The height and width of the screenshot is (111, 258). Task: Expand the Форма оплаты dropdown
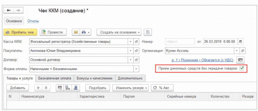(x=136, y=69)
